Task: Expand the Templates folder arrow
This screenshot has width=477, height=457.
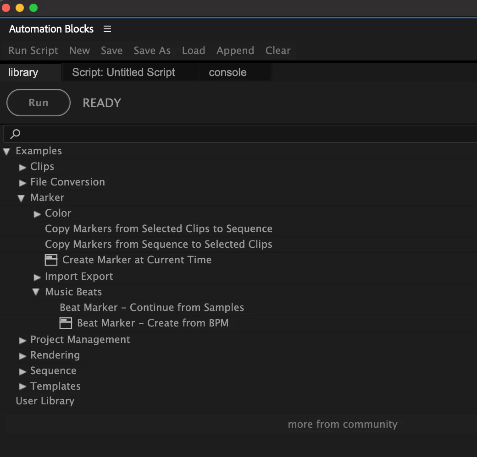Action: (x=22, y=386)
